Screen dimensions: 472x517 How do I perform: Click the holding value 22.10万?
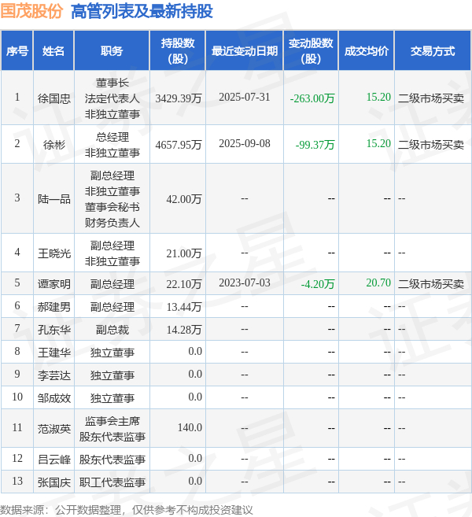[x=184, y=283]
